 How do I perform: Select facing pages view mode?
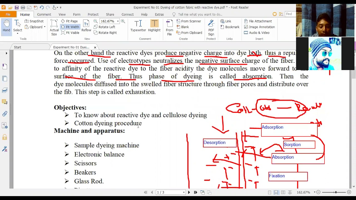click(283, 192)
